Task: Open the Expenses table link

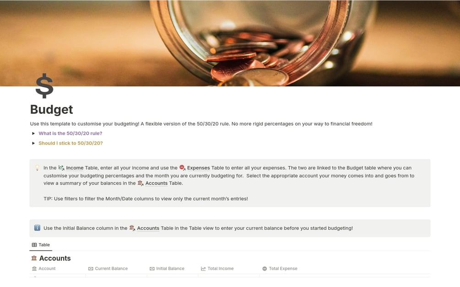Action: (x=198, y=168)
